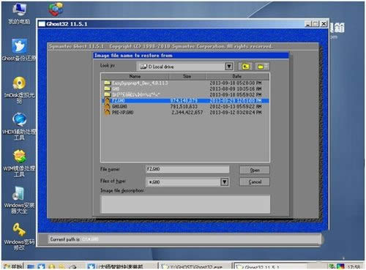
Task: Select the date 2012-10-13 05:59:22 AM row
Action: click(236, 106)
